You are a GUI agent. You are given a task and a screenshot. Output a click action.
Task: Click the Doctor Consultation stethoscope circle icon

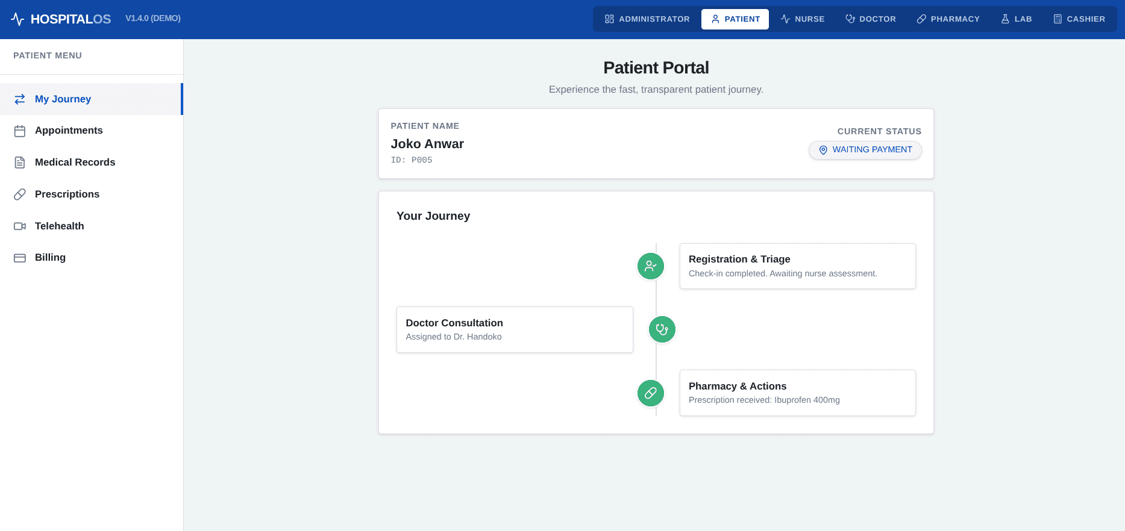pyautogui.click(x=662, y=329)
